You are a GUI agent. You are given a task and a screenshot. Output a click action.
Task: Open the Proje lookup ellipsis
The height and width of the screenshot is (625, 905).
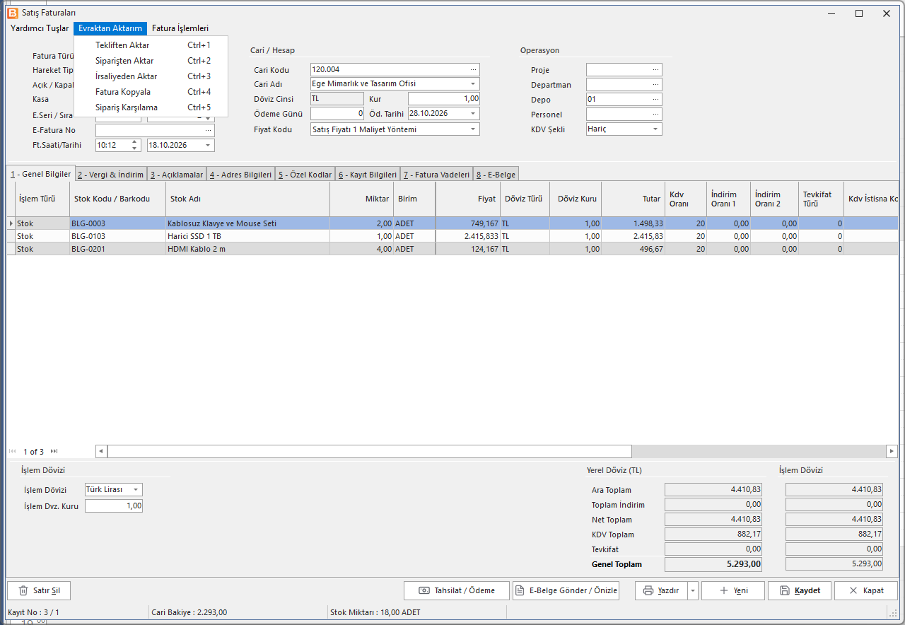(x=656, y=70)
